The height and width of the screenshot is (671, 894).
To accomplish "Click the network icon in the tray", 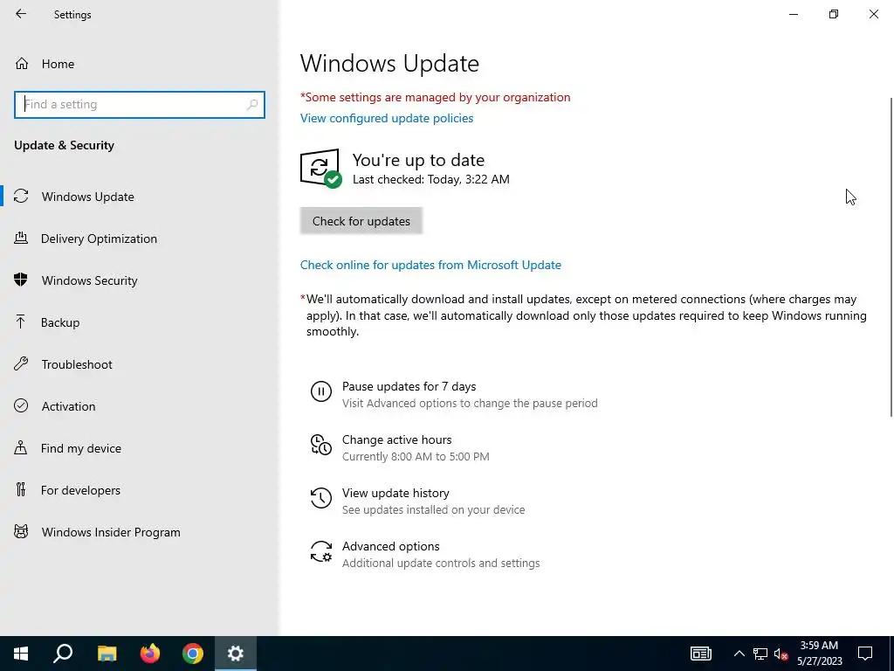I will [760, 654].
